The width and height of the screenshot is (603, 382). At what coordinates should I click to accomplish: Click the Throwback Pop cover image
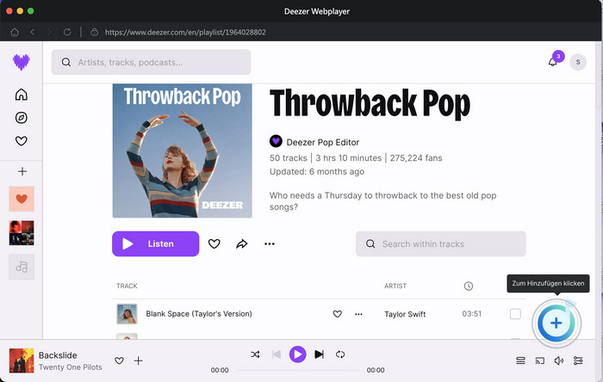(183, 151)
